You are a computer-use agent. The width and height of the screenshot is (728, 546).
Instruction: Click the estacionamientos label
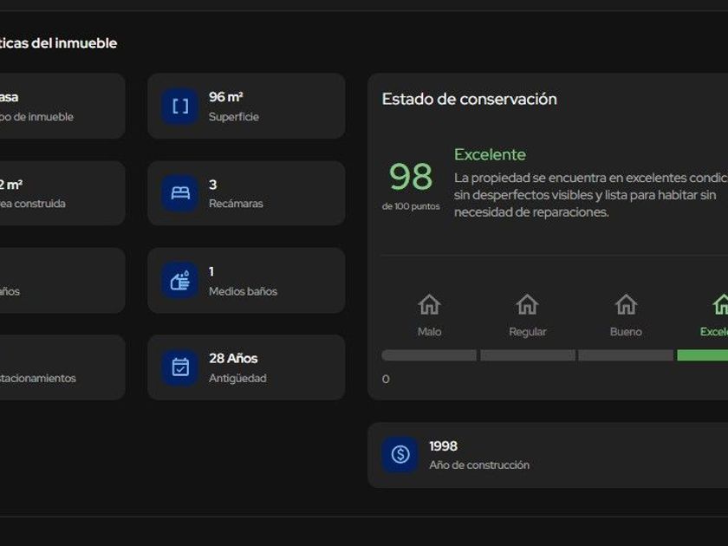point(38,379)
